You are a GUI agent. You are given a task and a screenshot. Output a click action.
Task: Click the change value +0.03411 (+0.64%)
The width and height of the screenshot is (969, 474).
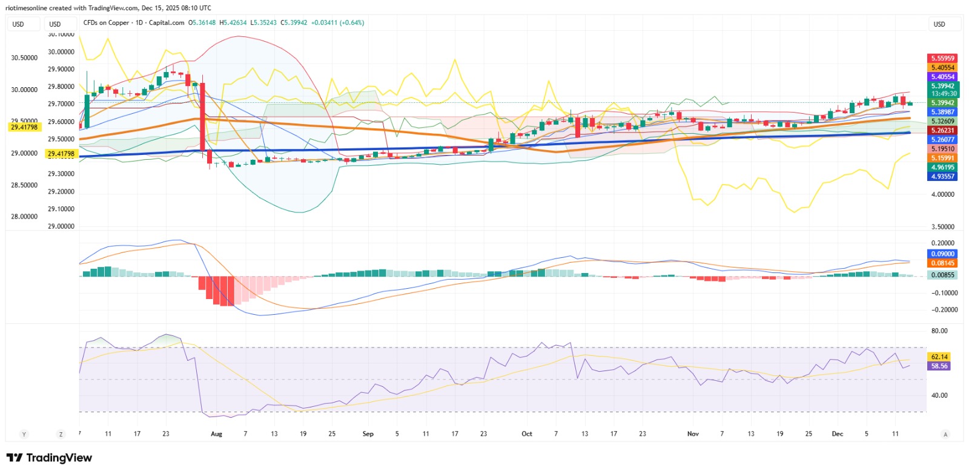click(337, 23)
